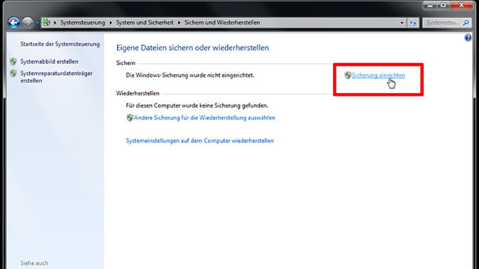
Task: Expand arrow after Systemsteuerung breadcrumb
Action: 111,23
